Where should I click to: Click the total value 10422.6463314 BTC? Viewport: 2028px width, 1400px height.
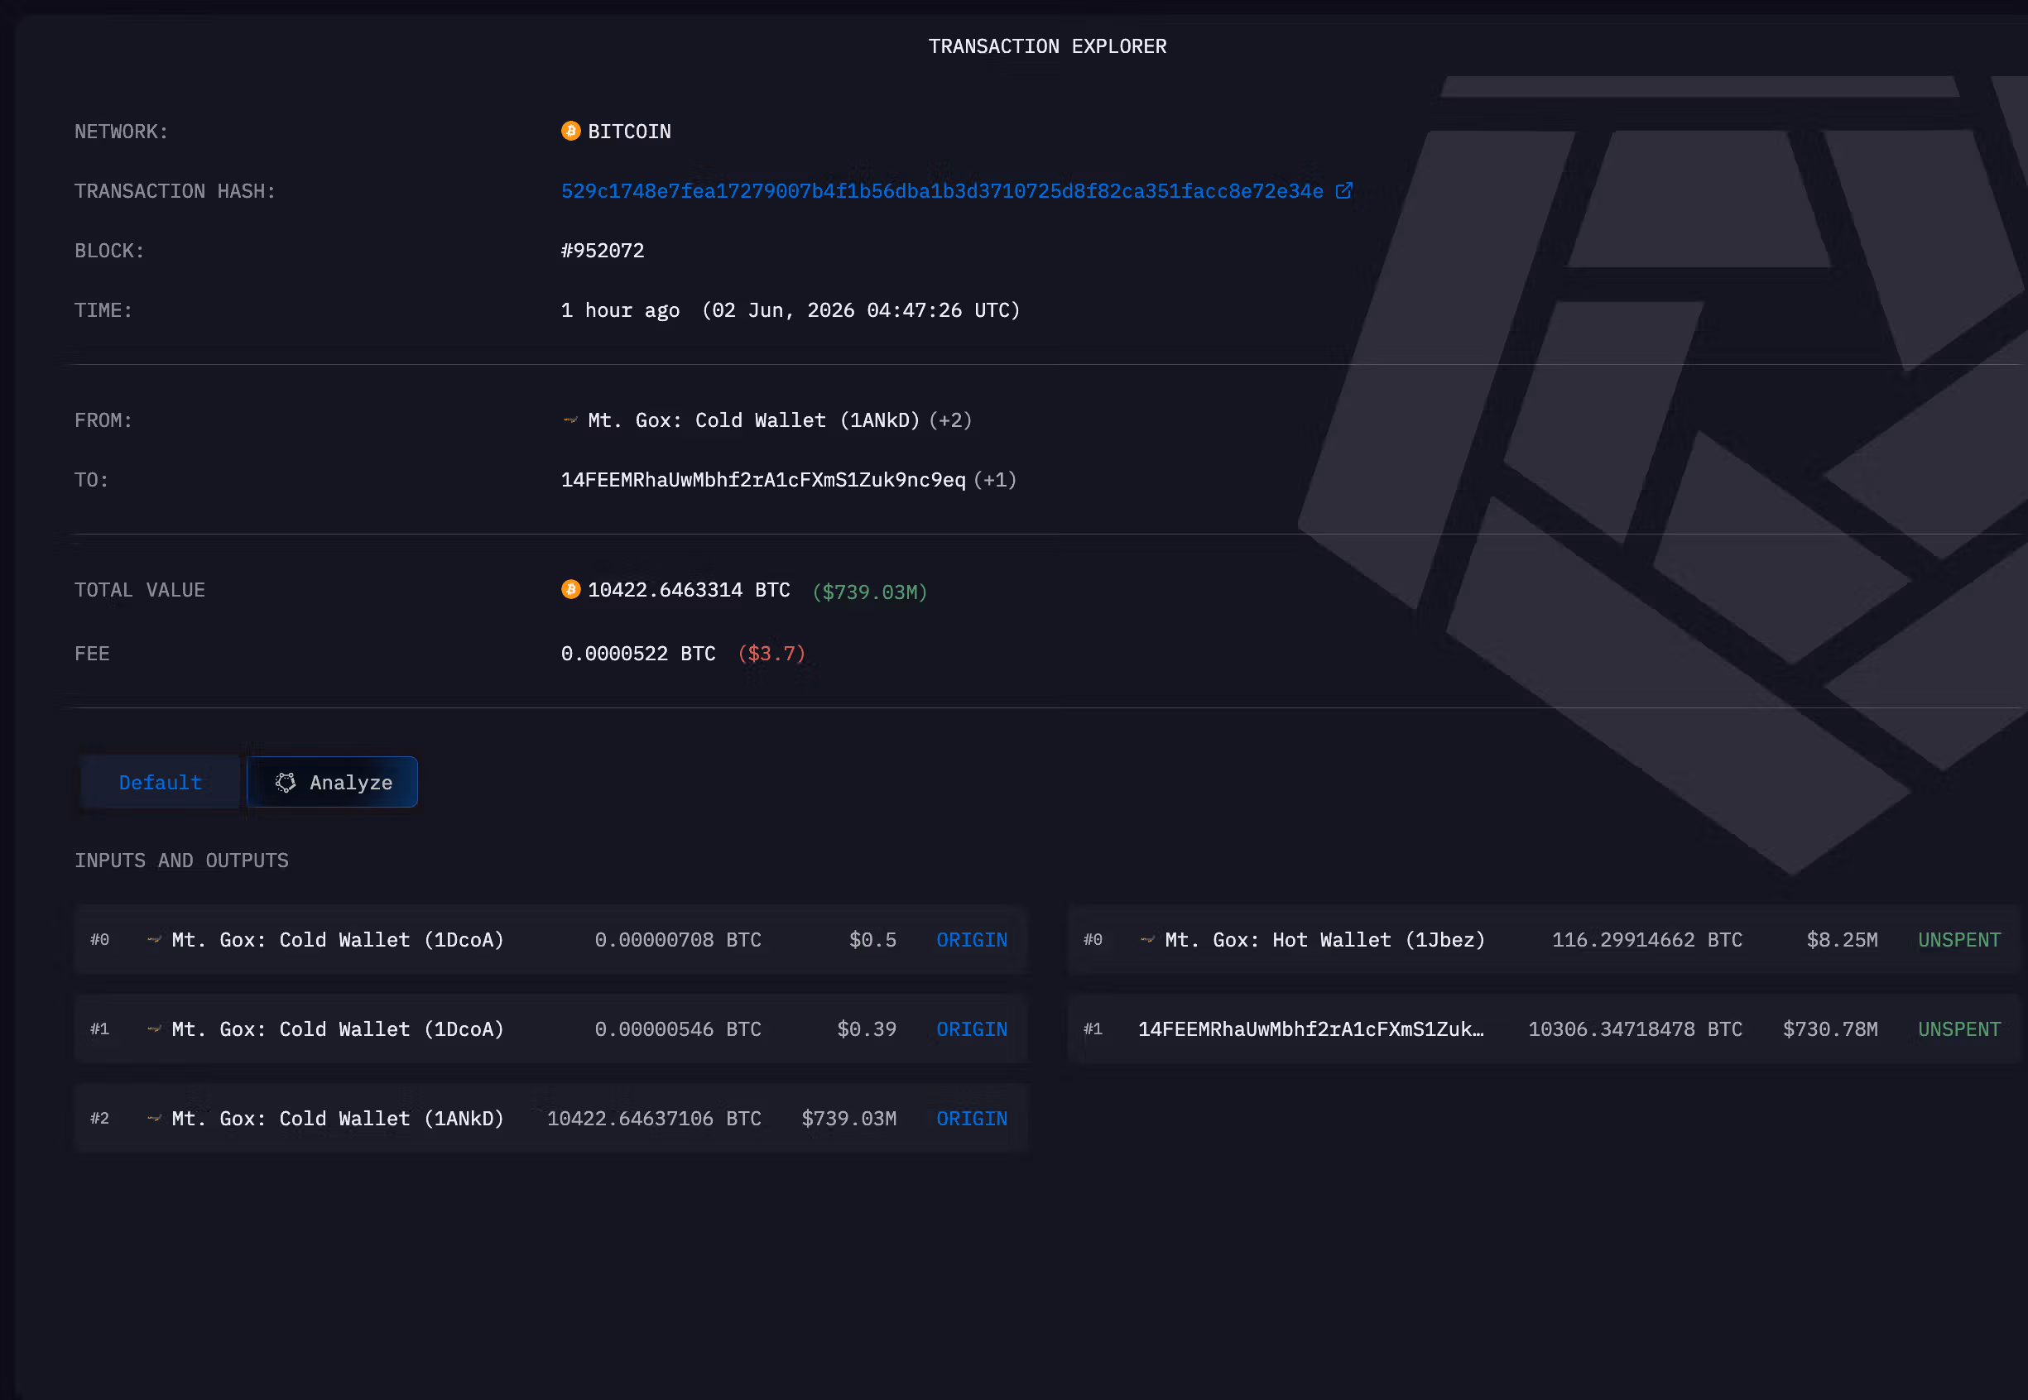click(x=689, y=590)
